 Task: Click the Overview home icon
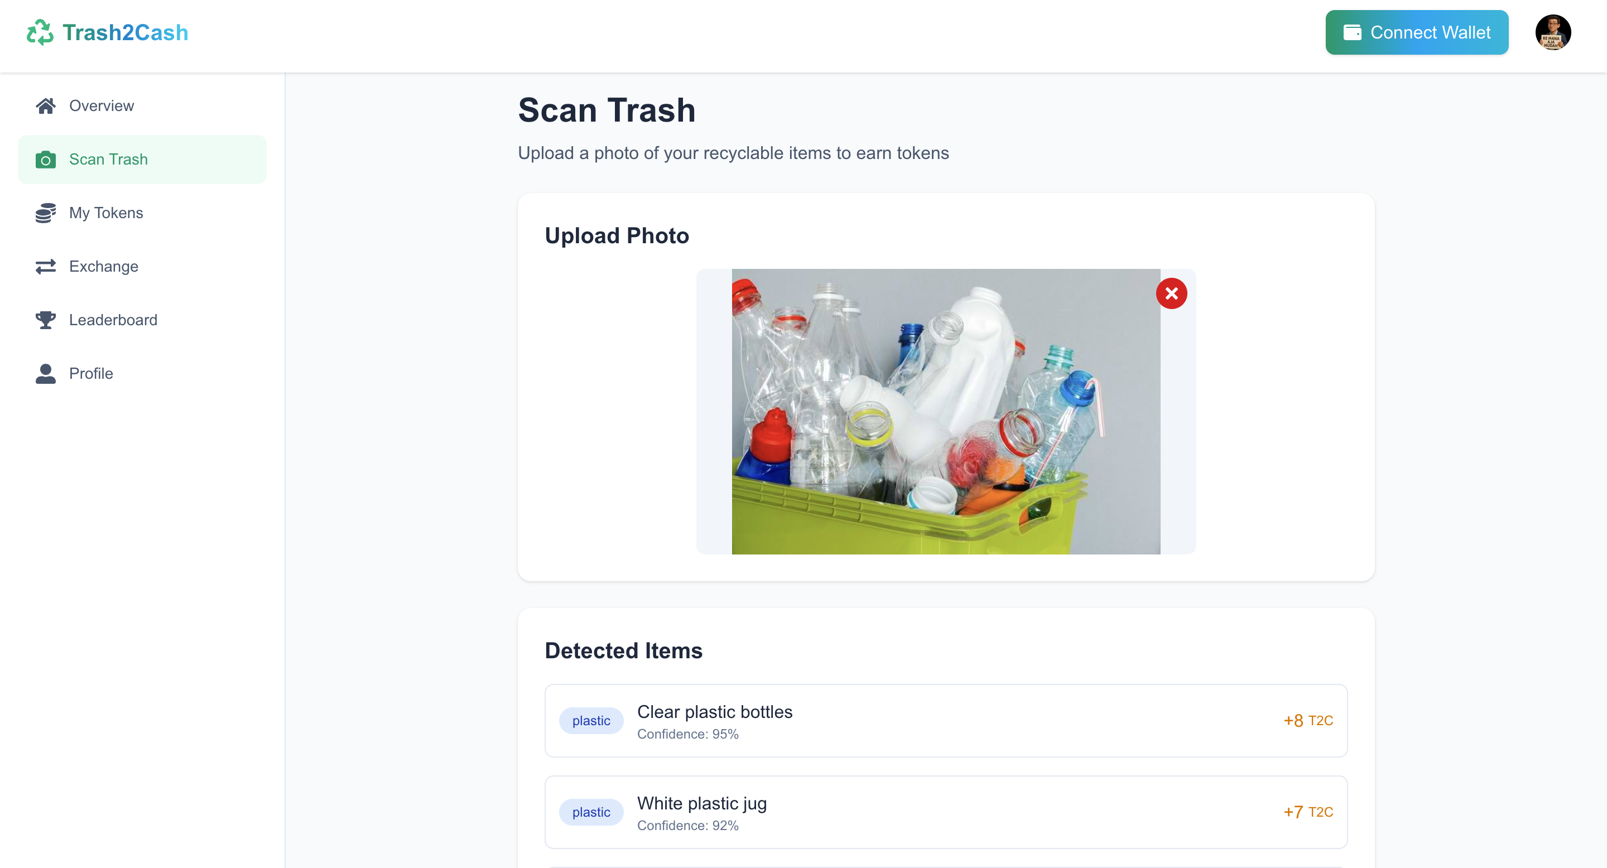(x=46, y=106)
